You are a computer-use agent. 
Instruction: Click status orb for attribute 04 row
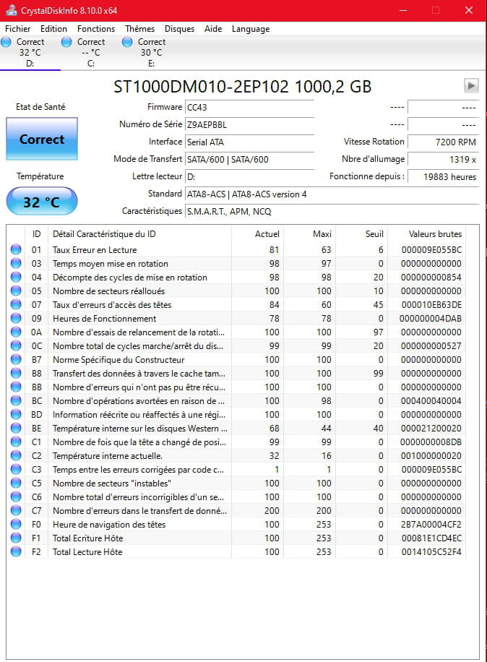[16, 277]
